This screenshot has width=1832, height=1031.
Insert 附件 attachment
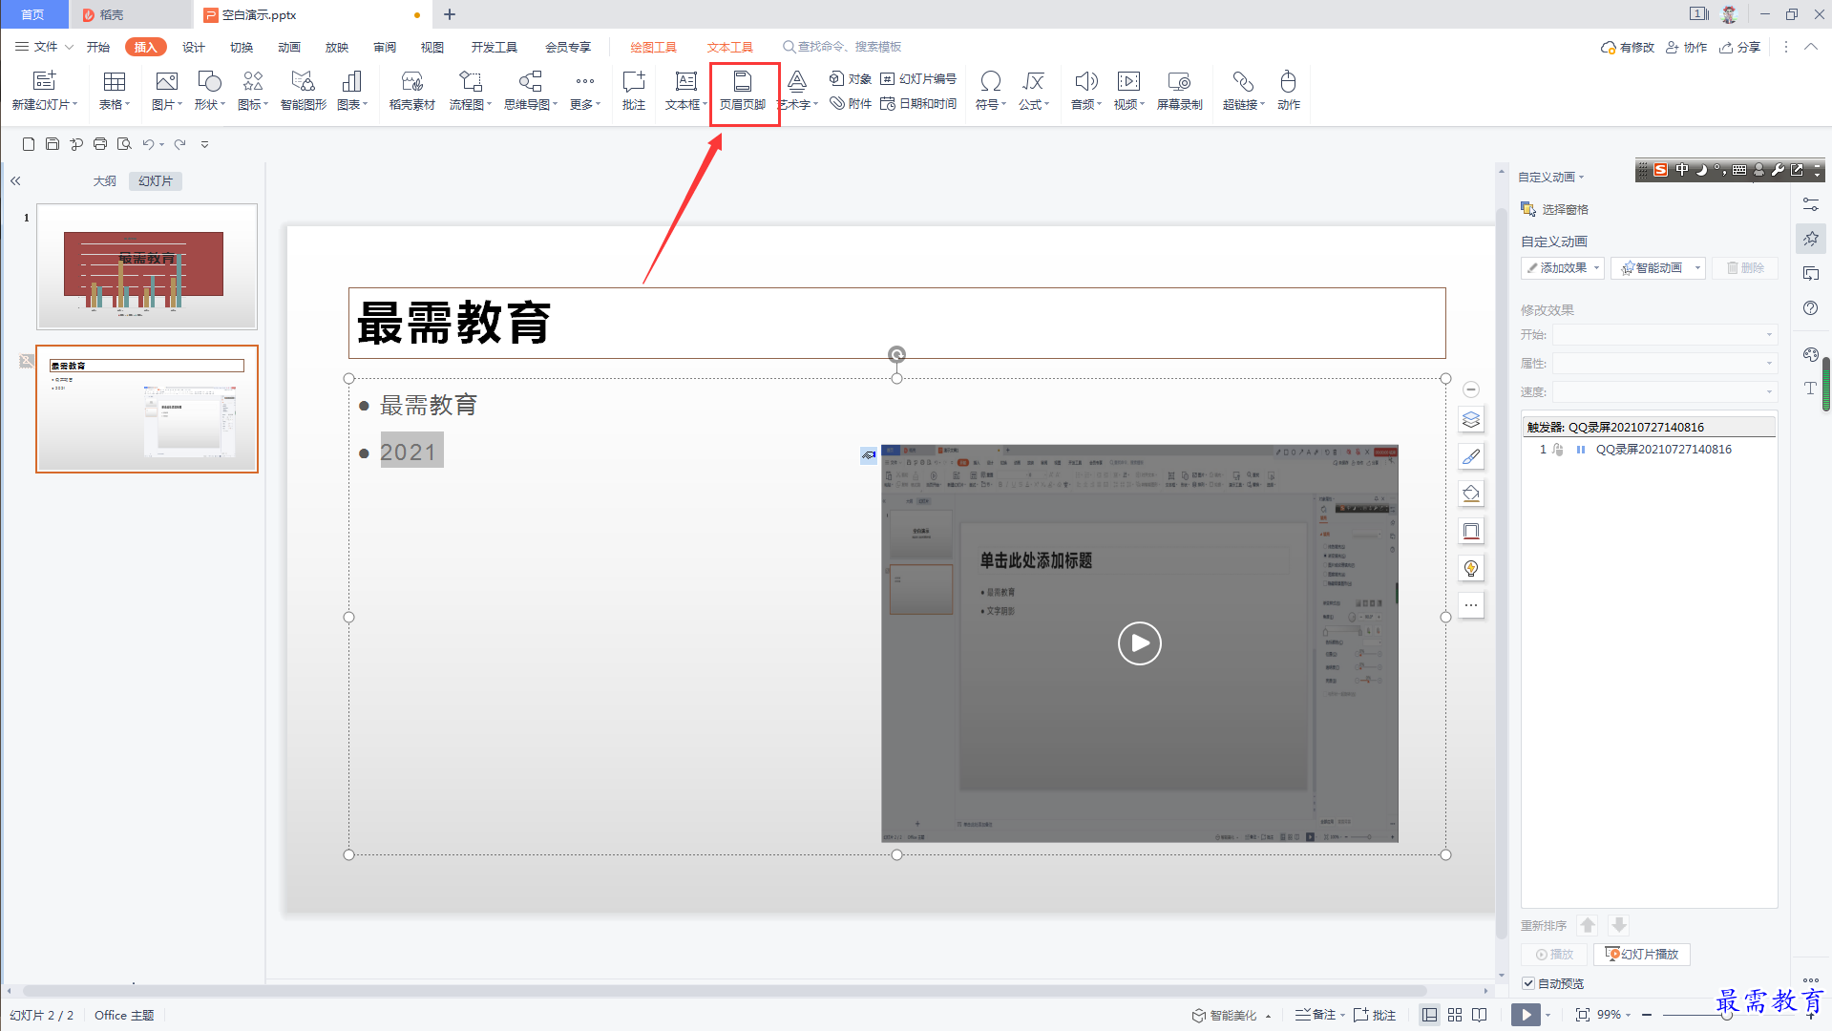(850, 103)
